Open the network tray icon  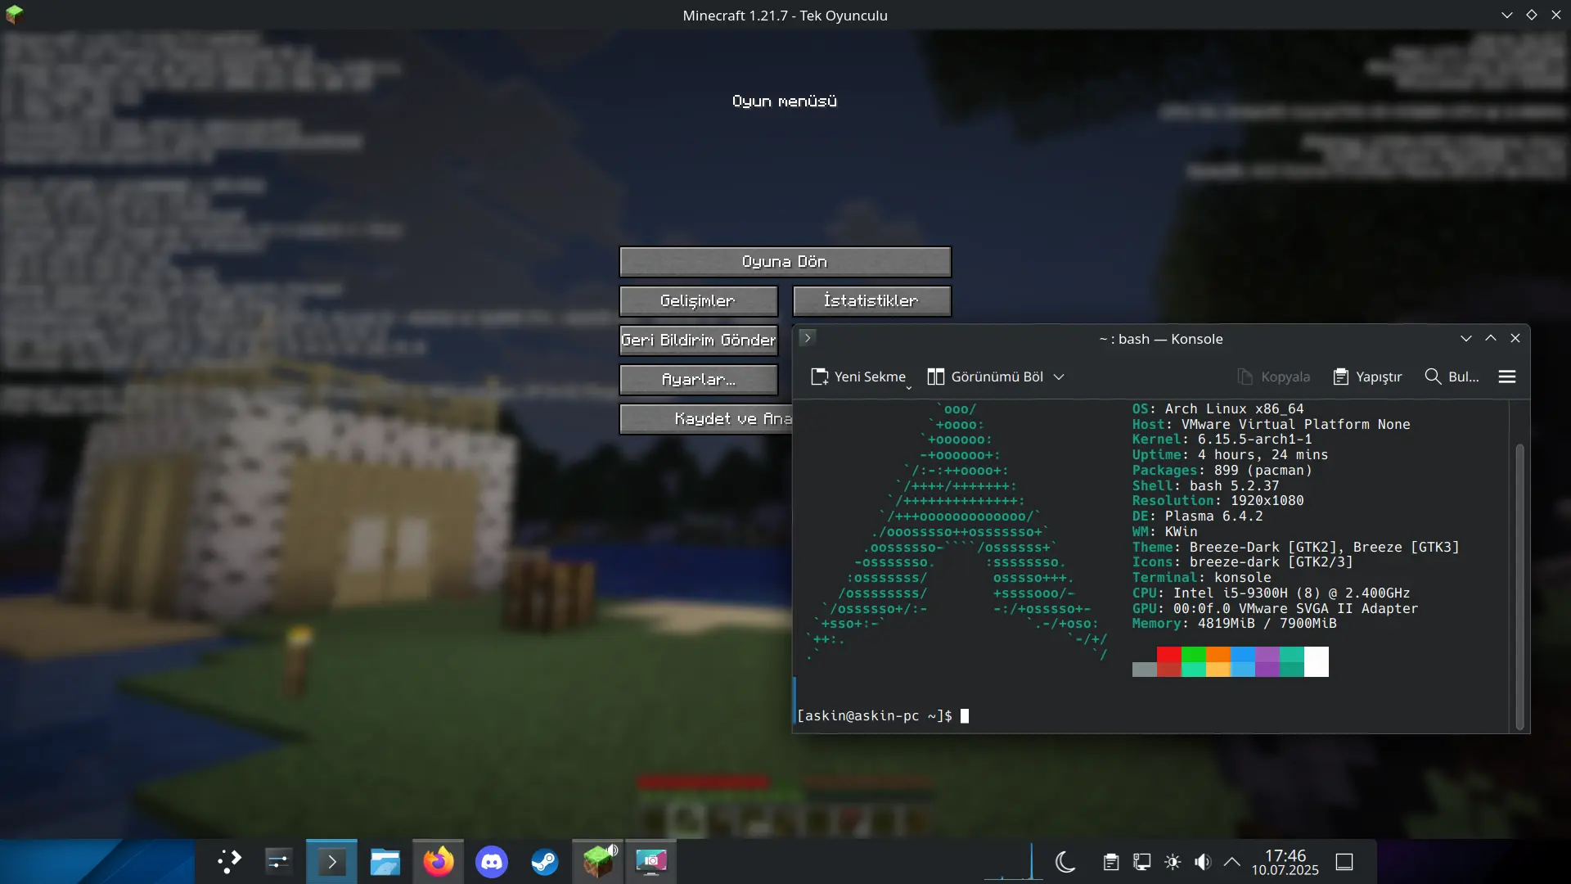click(x=1141, y=861)
